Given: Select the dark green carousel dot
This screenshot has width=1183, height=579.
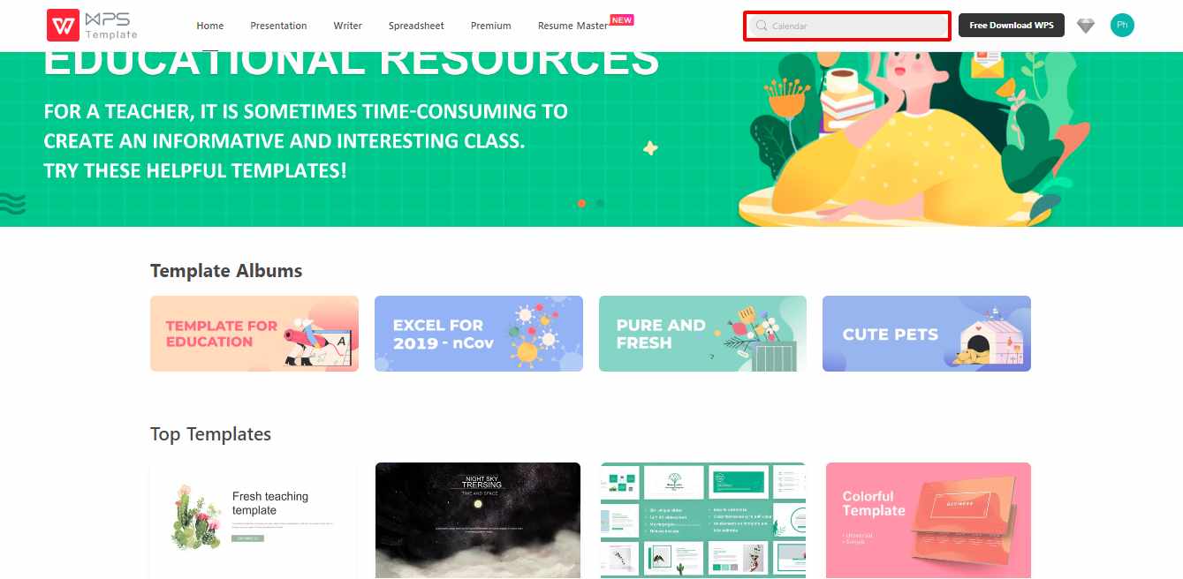Looking at the screenshot, I should 601,203.
